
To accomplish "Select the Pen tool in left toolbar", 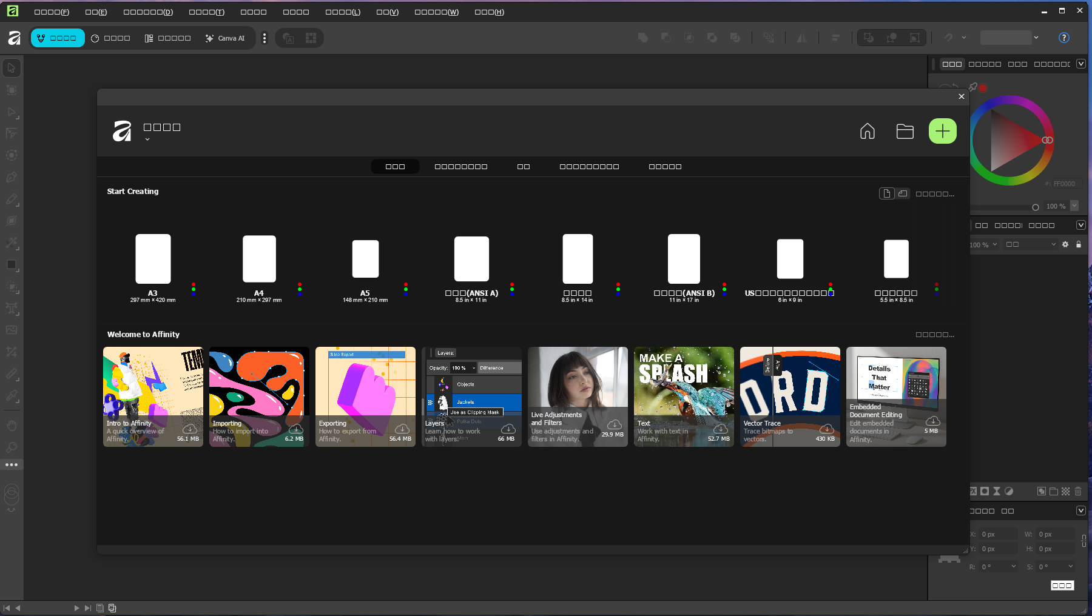I will point(12,177).
